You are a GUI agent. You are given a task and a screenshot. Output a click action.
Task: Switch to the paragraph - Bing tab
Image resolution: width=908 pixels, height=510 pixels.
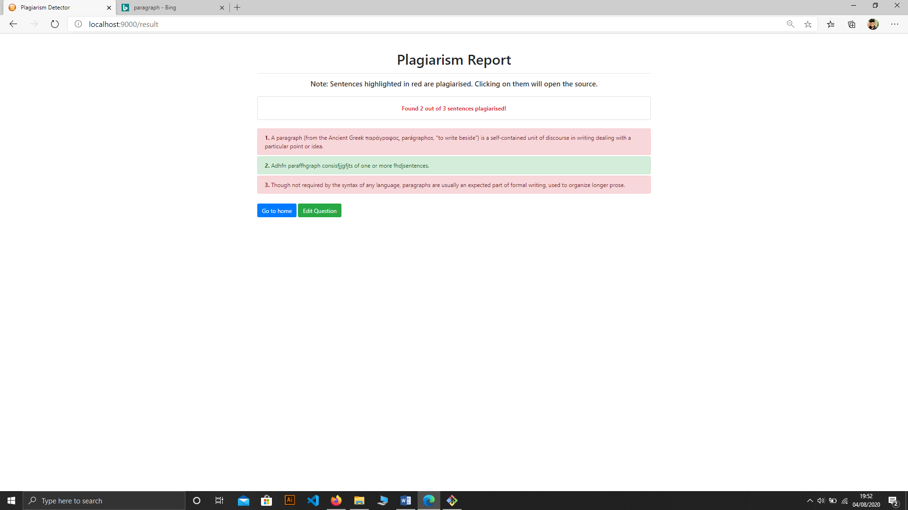pyautogui.click(x=173, y=8)
